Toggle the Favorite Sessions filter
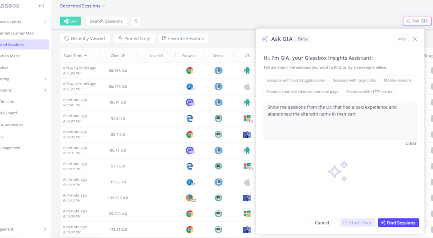 (x=183, y=38)
